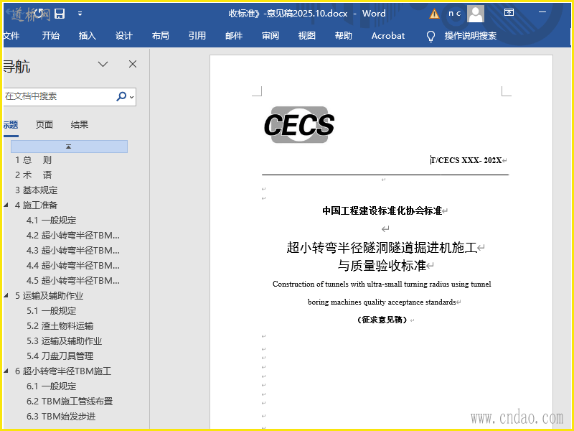Open the user account avatar
This screenshot has height=431, width=574.
tap(476, 14)
